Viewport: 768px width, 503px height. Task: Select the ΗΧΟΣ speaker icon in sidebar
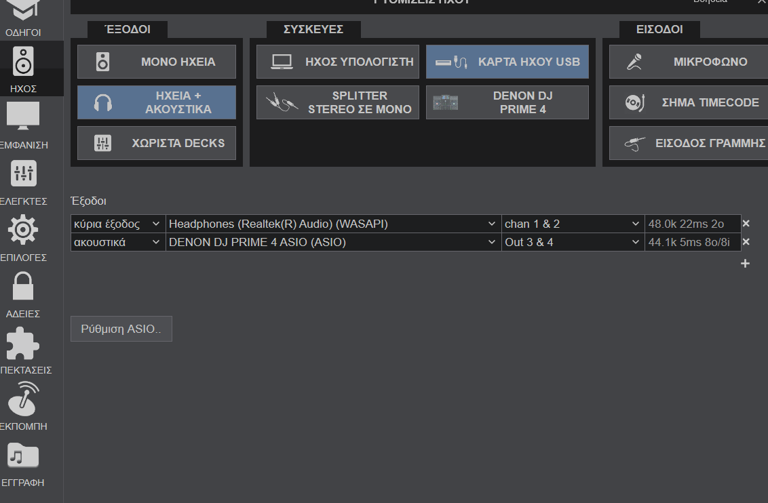pos(23,69)
